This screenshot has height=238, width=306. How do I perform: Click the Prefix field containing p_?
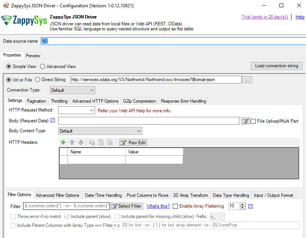(217, 216)
